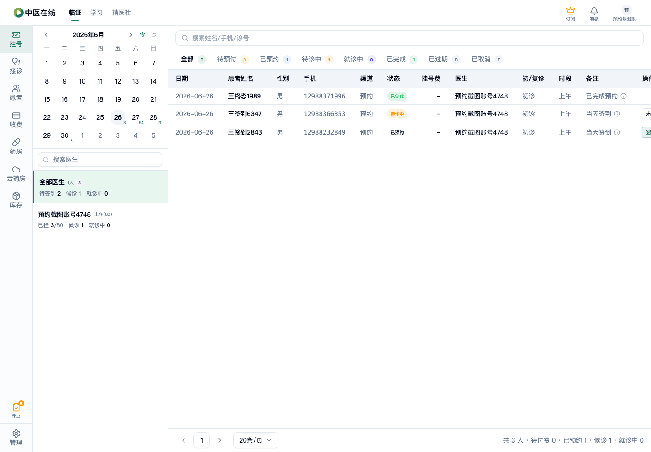Select June 15 on the calendar

(47, 99)
